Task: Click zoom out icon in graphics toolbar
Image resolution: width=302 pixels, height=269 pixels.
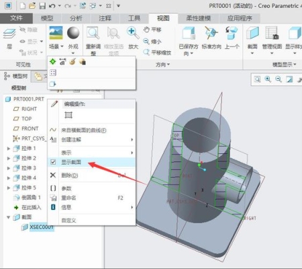Action: (279, 79)
